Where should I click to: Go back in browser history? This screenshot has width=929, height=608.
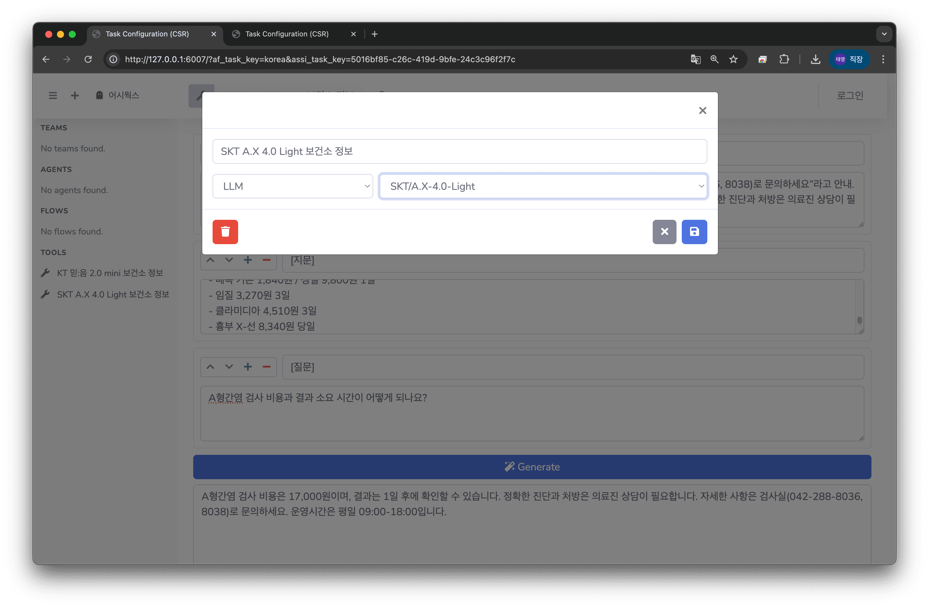46,59
